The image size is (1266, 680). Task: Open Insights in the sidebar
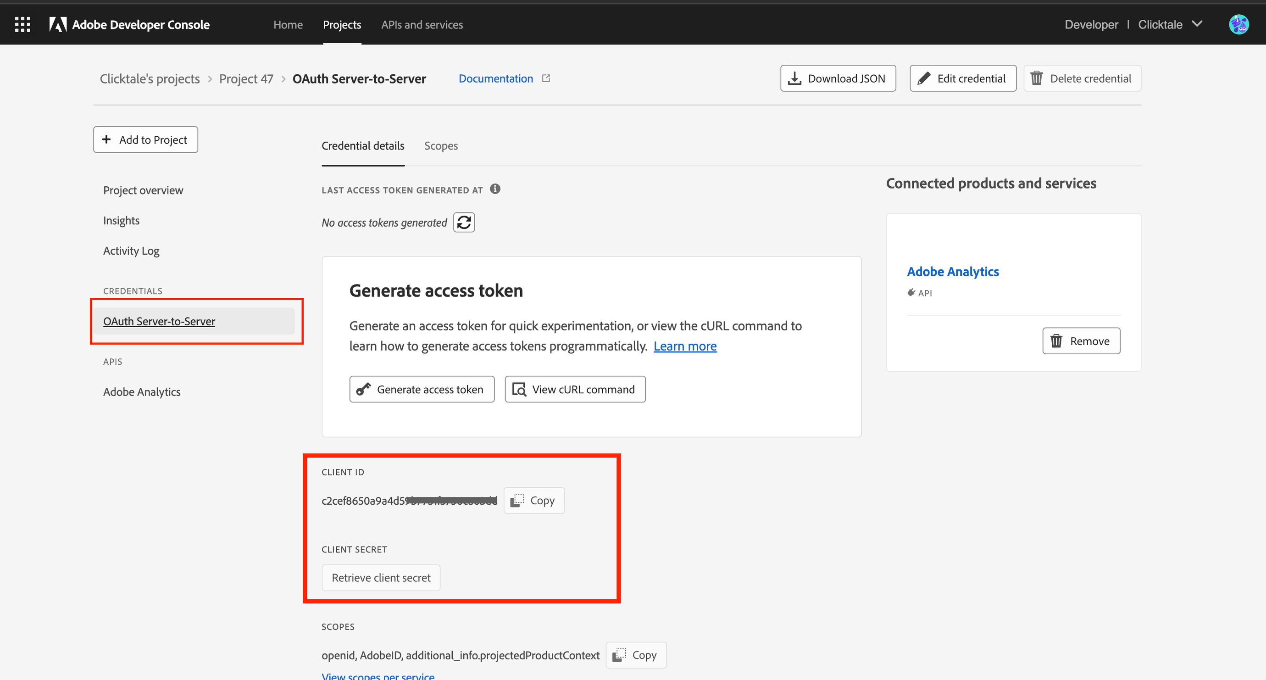pos(122,220)
